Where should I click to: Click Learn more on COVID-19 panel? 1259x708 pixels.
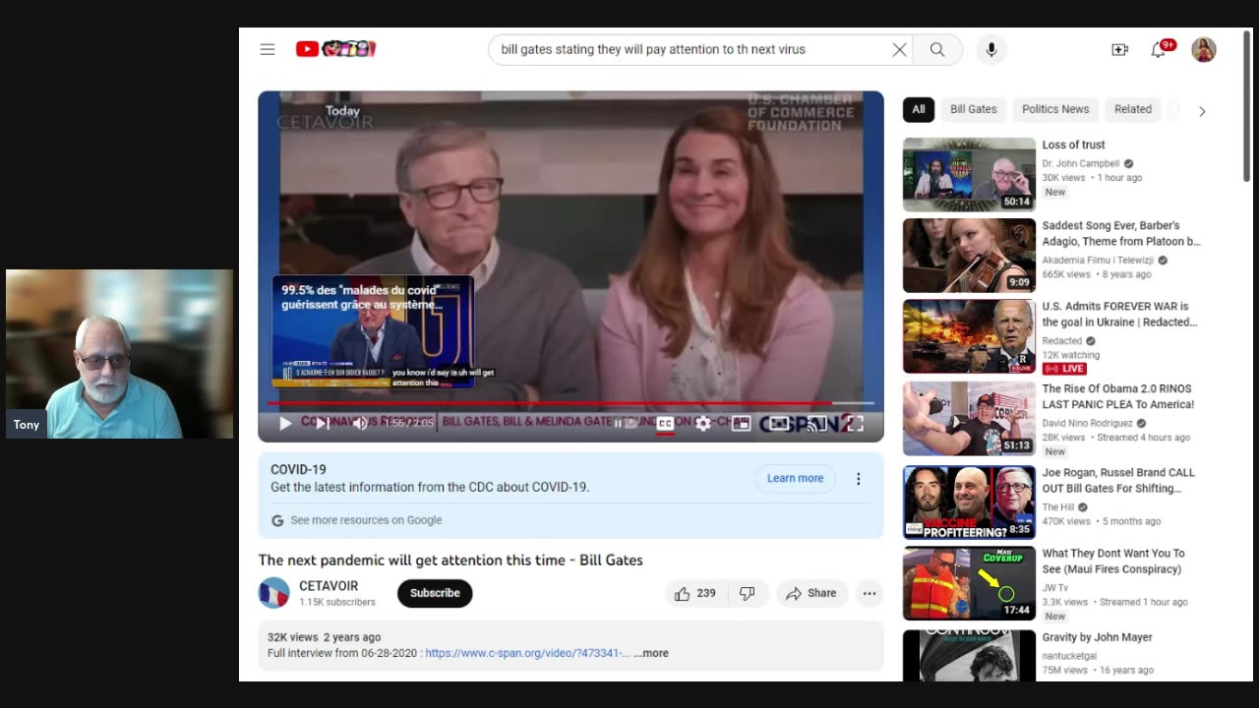click(795, 478)
